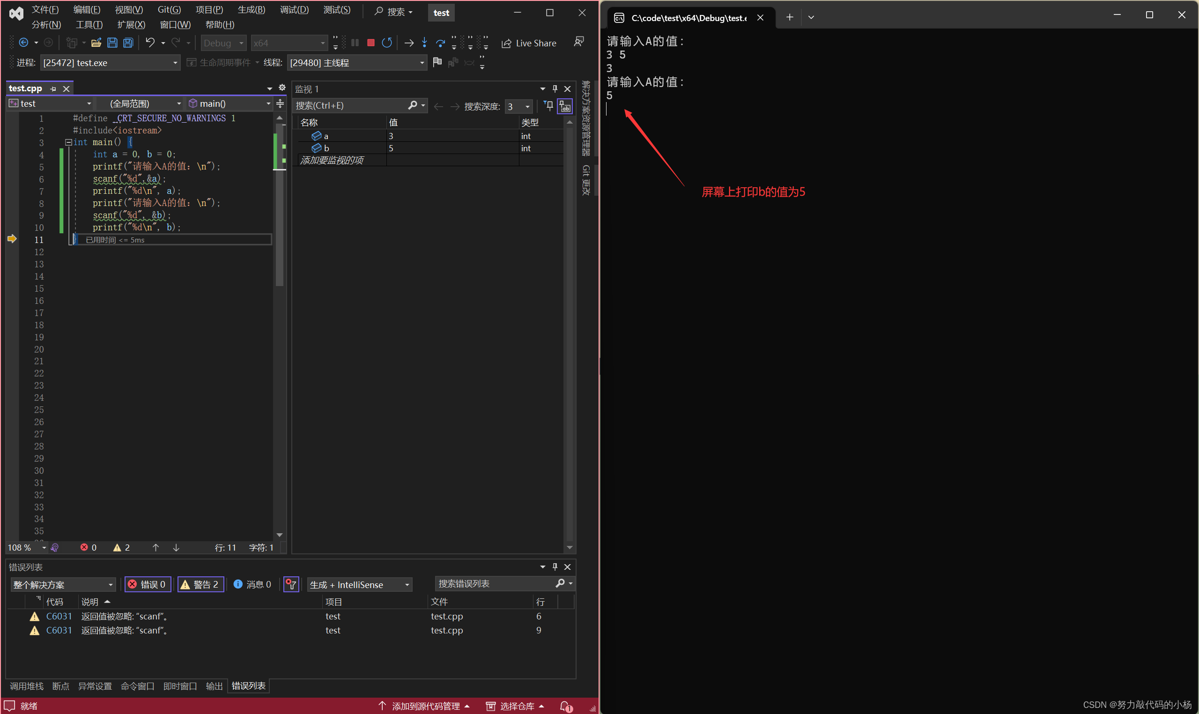The image size is (1199, 714).
Task: Open the process test.exe dropdown
Action: point(175,63)
